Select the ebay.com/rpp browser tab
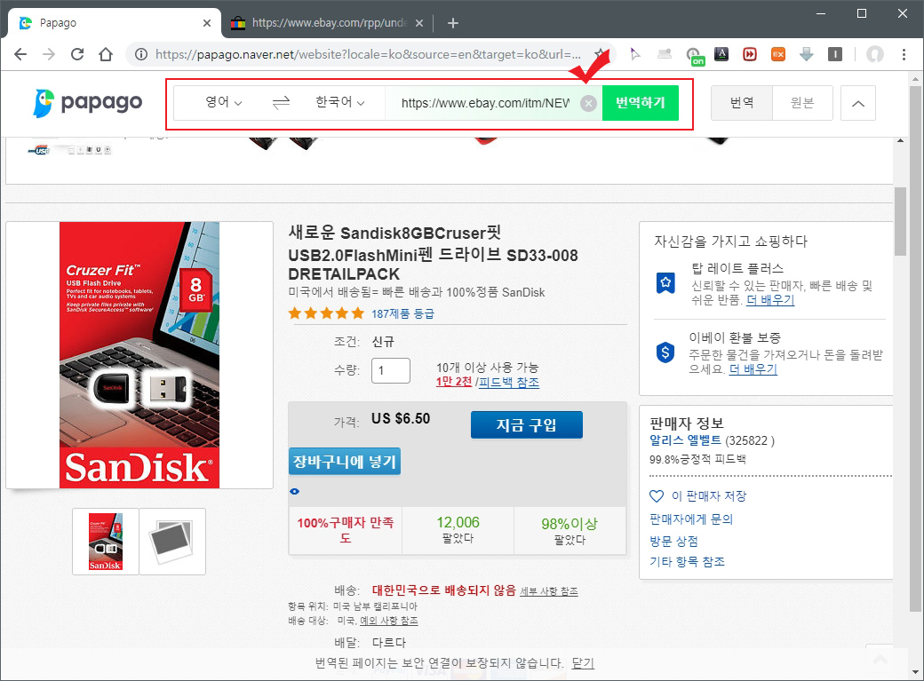Viewport: 924px width, 681px height. pyautogui.click(x=327, y=23)
